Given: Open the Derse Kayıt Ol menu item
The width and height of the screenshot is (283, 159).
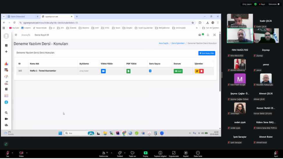Looking at the screenshot, I should pos(42,35).
